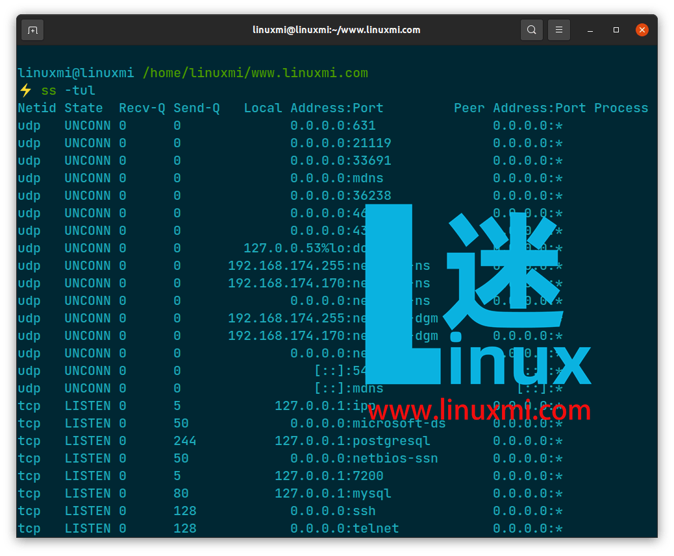674x556 pixels.
Task: Click the window title linuxmi@linuxmi:~/www.linuxmi.com
Action: [336, 30]
